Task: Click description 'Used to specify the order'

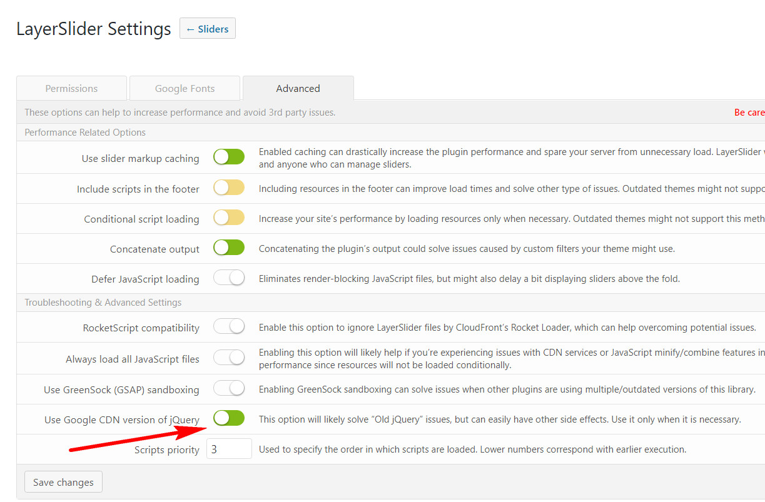Action: 472,449
